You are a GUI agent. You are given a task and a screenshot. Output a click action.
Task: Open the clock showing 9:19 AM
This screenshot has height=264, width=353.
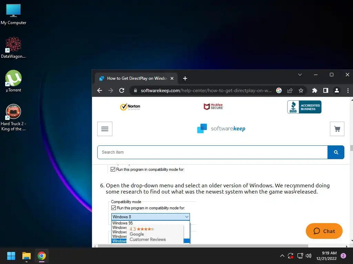(x=326, y=256)
